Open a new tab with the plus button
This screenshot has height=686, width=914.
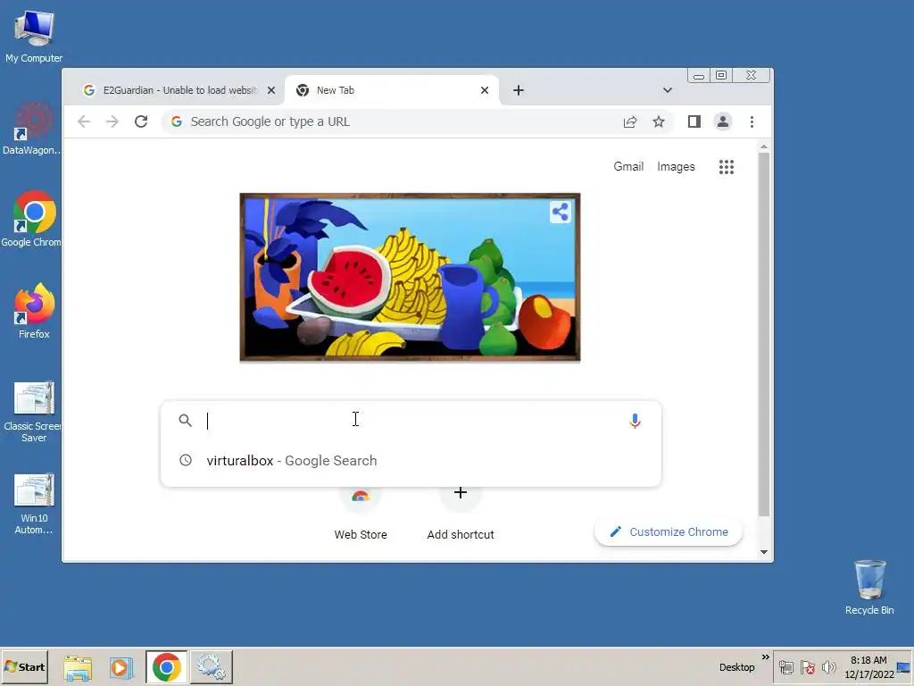point(519,90)
